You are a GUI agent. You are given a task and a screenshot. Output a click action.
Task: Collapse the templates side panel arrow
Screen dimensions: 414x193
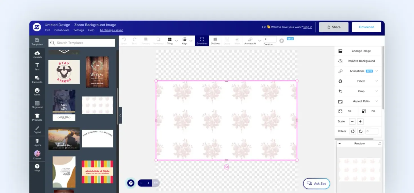tap(120, 115)
